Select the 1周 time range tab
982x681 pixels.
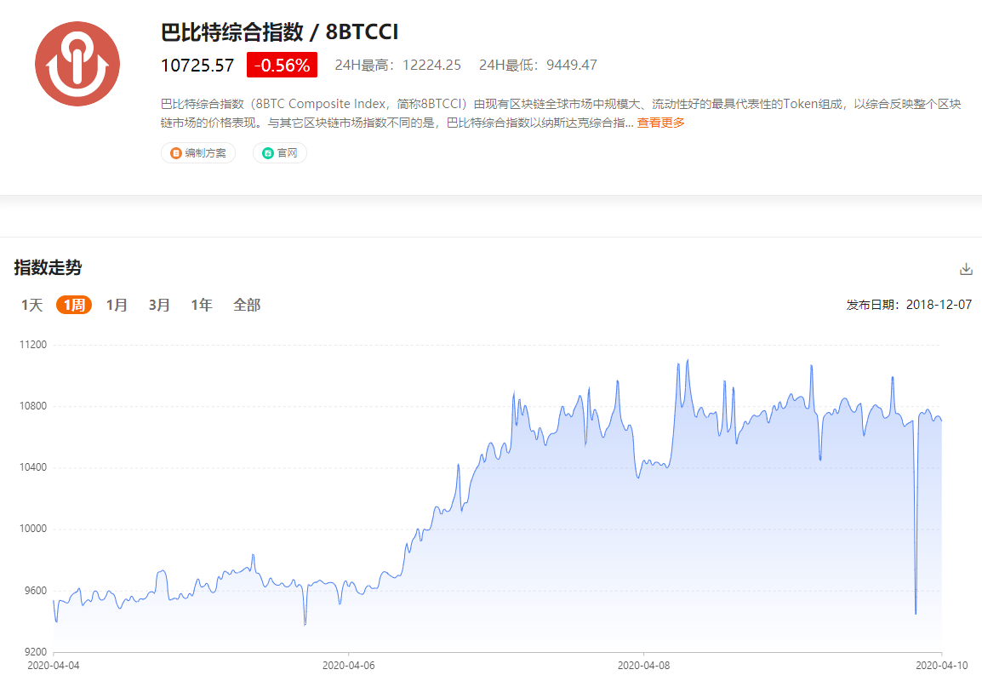[x=74, y=305]
